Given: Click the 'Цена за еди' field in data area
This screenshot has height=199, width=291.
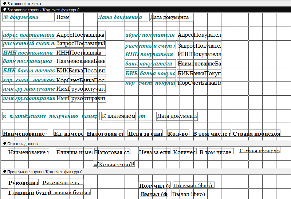Looking at the screenshot, I should (154, 151).
